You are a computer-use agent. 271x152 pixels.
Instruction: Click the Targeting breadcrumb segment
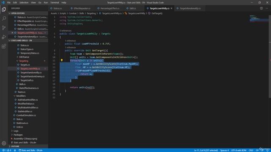[x=91, y=13]
